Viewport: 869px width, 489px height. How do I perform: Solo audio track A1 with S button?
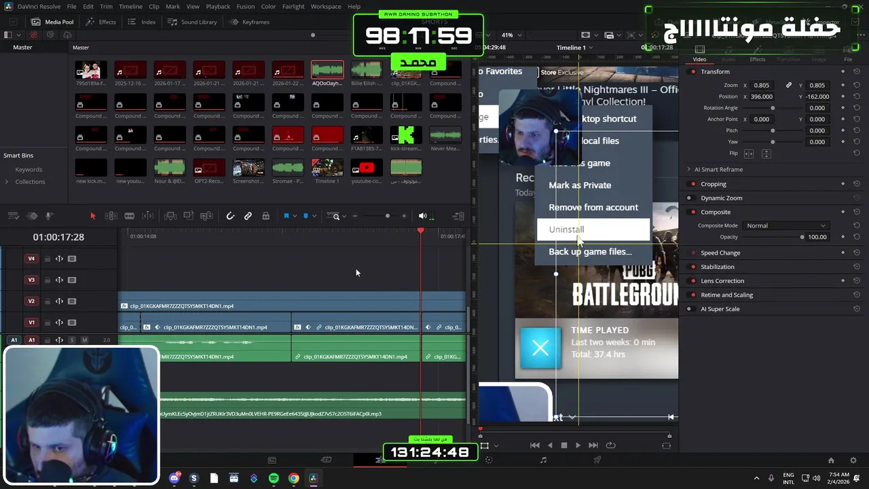[x=72, y=340]
